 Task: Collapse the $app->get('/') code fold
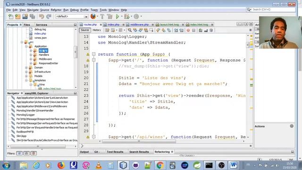point(93,60)
